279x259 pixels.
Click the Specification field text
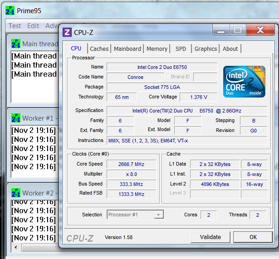(187, 111)
